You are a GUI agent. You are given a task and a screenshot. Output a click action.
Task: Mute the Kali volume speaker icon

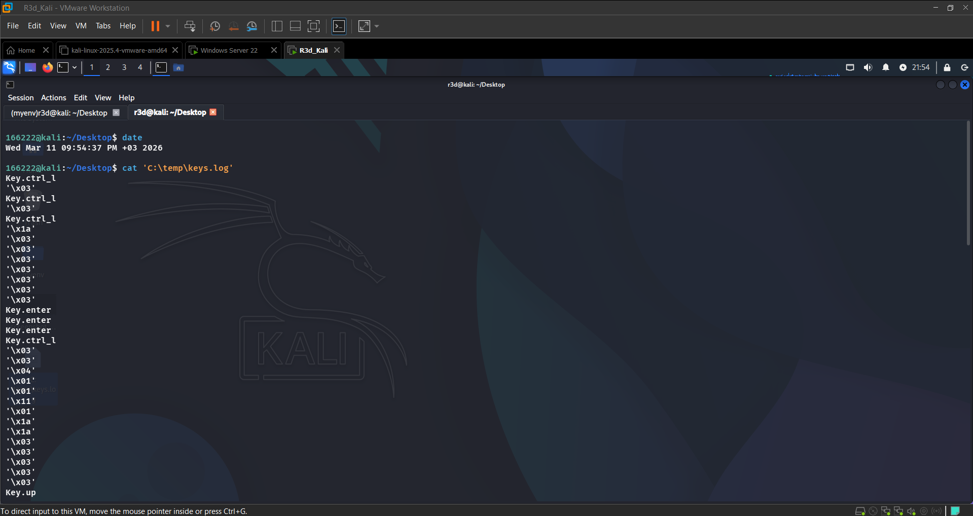click(868, 67)
